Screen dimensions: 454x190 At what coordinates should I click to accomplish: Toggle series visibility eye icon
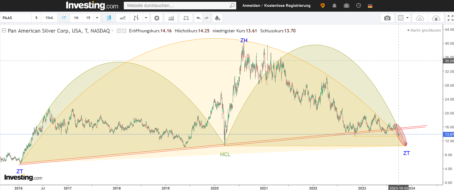119,31
